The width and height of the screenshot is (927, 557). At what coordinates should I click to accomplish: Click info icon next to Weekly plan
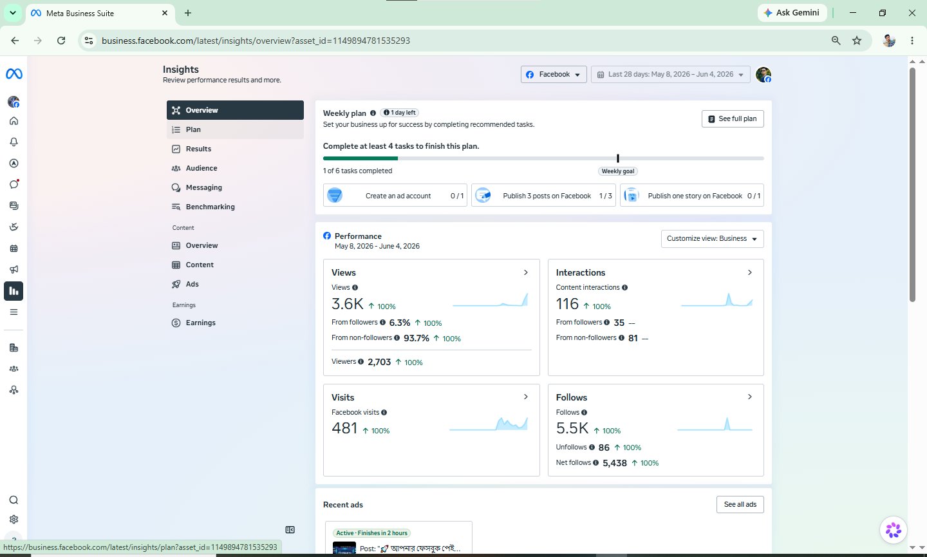pos(373,113)
